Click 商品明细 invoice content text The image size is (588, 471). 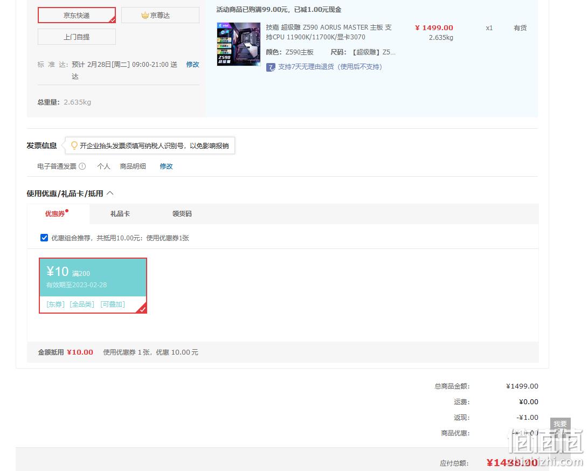coord(133,166)
